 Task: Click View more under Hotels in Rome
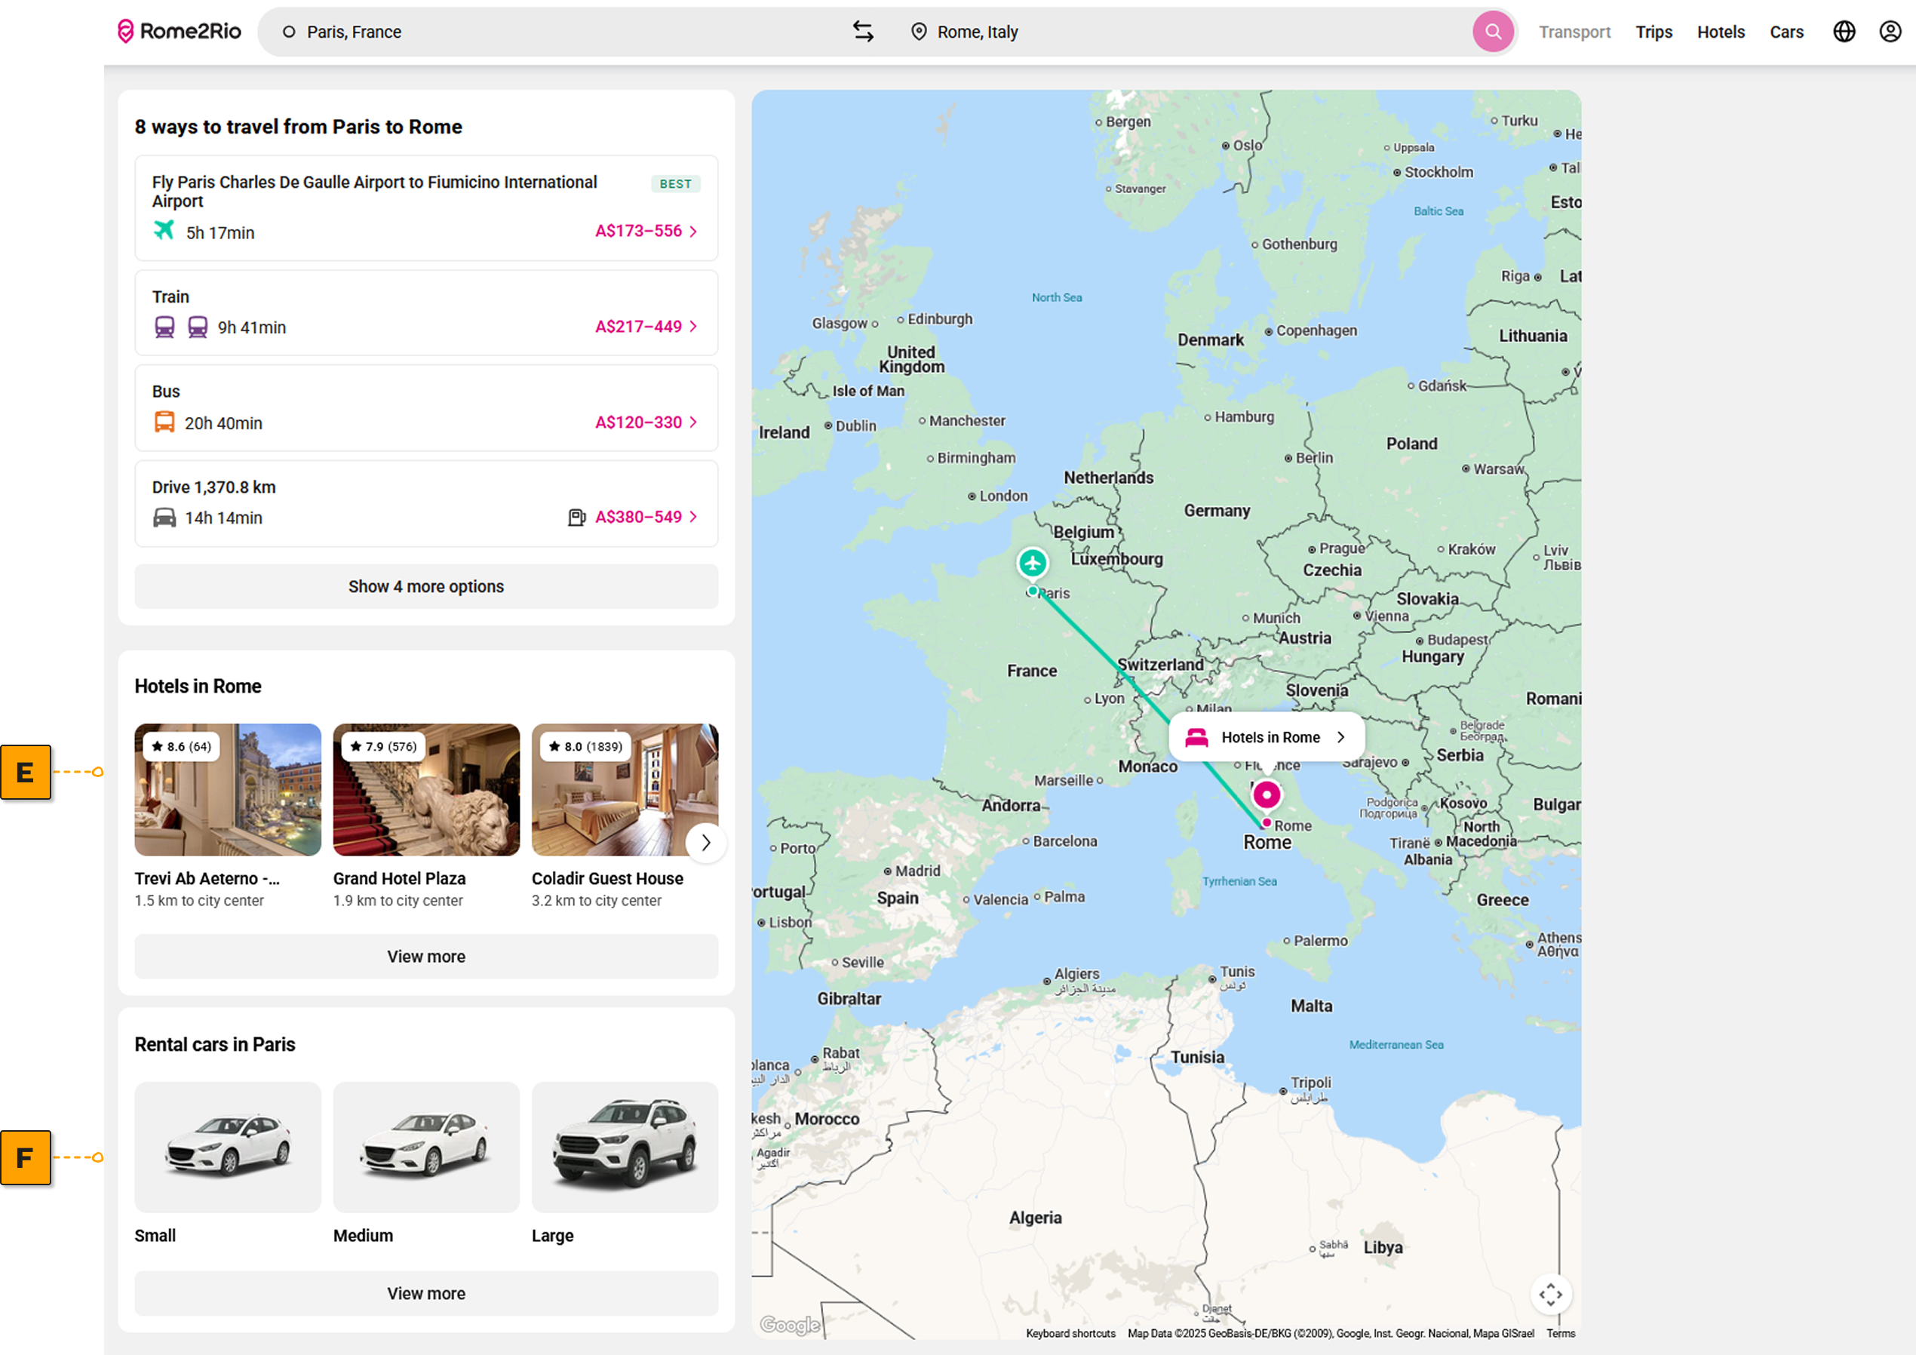425,957
